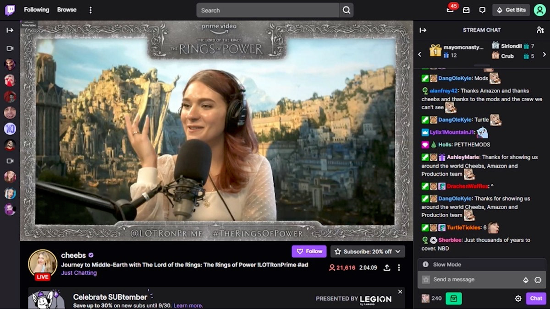Click the purple Chat send button
This screenshot has width=550, height=309.
[536, 298]
